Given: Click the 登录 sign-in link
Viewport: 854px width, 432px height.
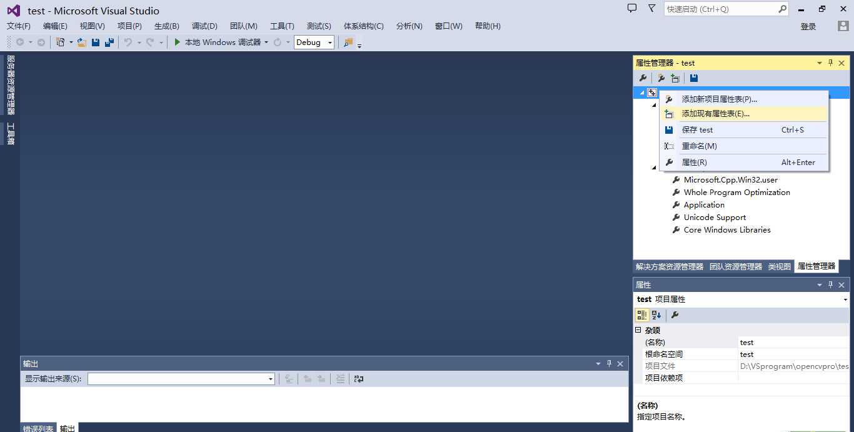Looking at the screenshot, I should click(x=808, y=26).
